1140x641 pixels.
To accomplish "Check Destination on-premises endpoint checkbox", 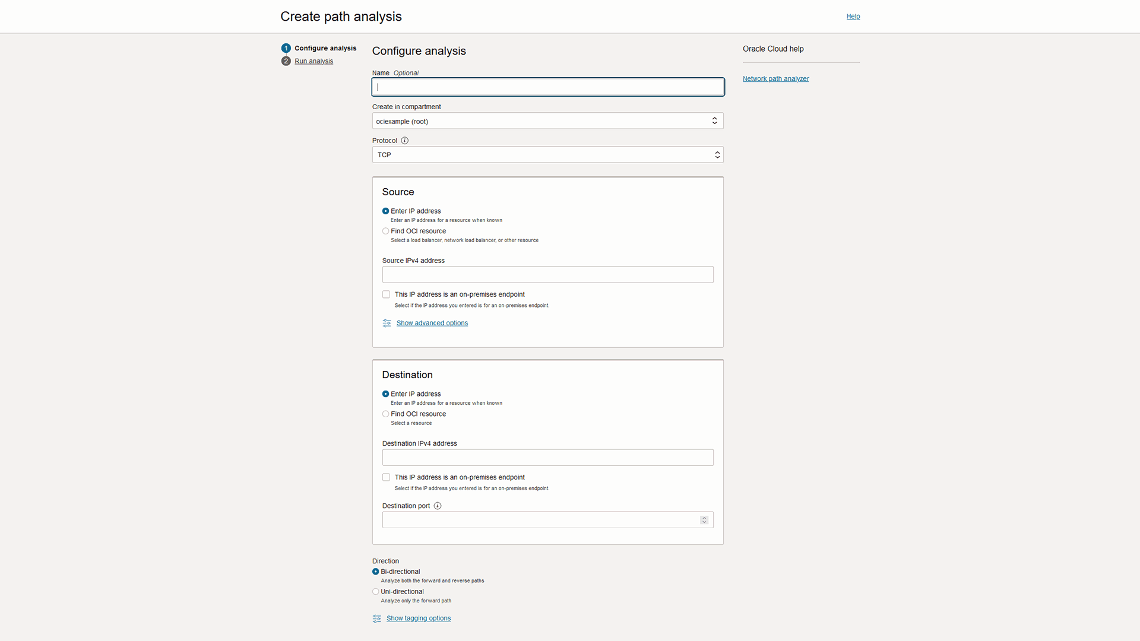I will click(x=386, y=477).
